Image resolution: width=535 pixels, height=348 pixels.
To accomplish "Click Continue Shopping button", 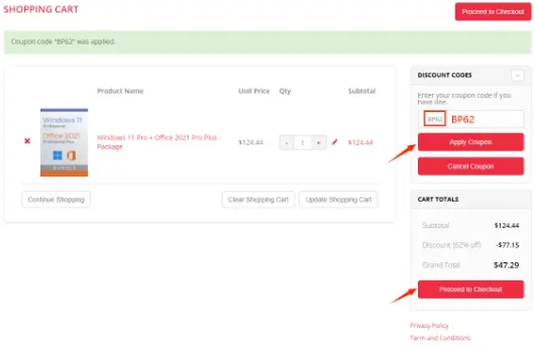I will point(56,199).
